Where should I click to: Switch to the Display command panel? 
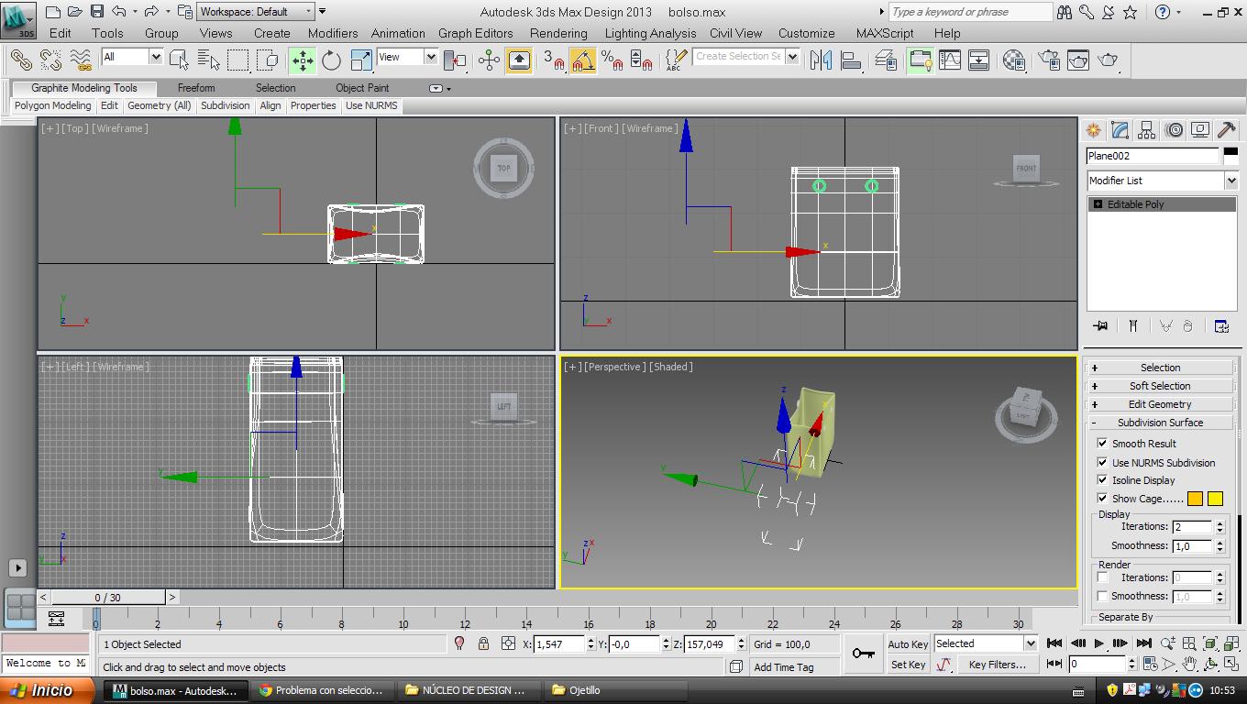[1200, 130]
